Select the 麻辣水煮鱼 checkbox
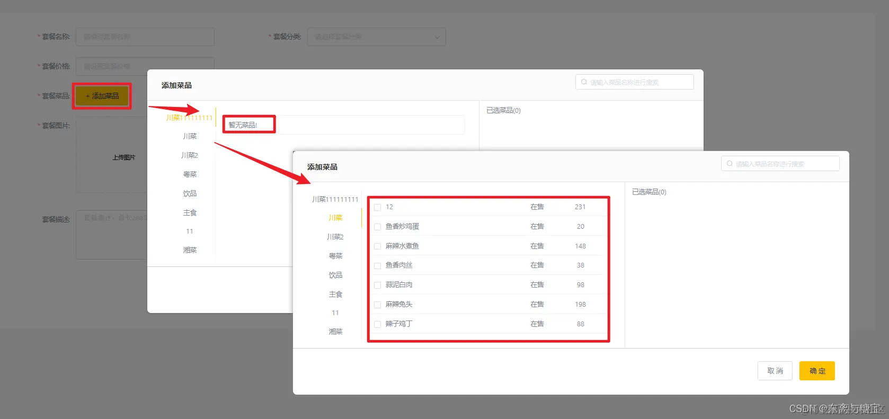 pyautogui.click(x=378, y=246)
